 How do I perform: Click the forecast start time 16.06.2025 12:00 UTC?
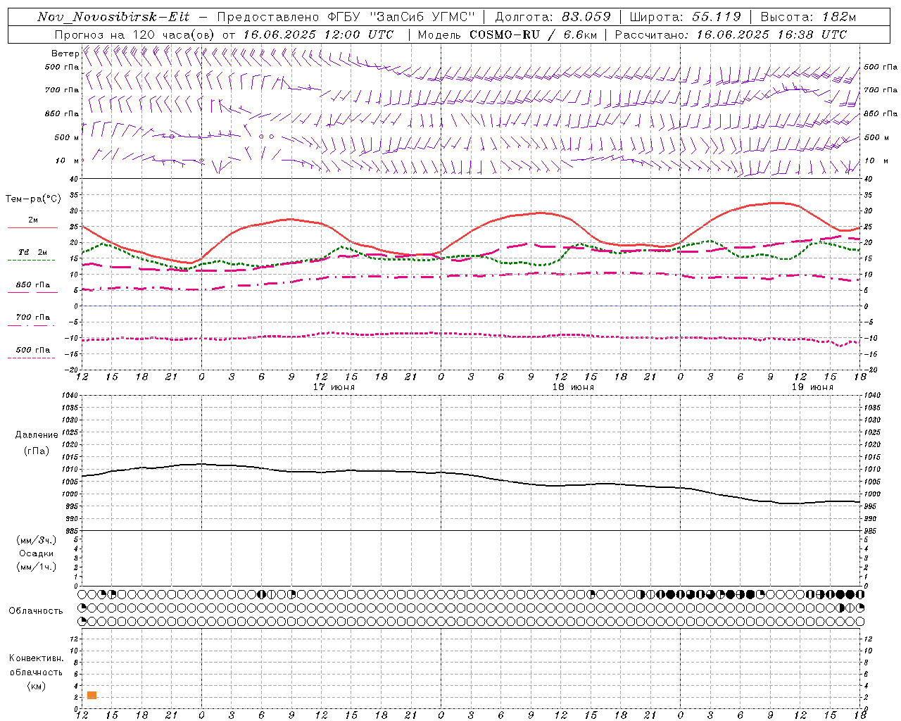[x=318, y=35]
